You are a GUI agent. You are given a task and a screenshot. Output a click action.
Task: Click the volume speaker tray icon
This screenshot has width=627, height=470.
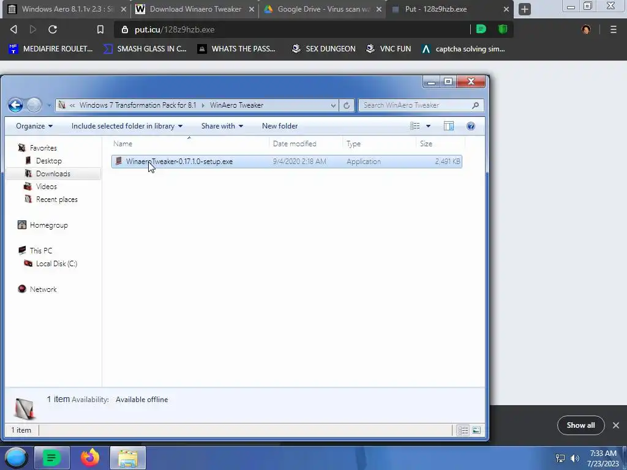574,458
